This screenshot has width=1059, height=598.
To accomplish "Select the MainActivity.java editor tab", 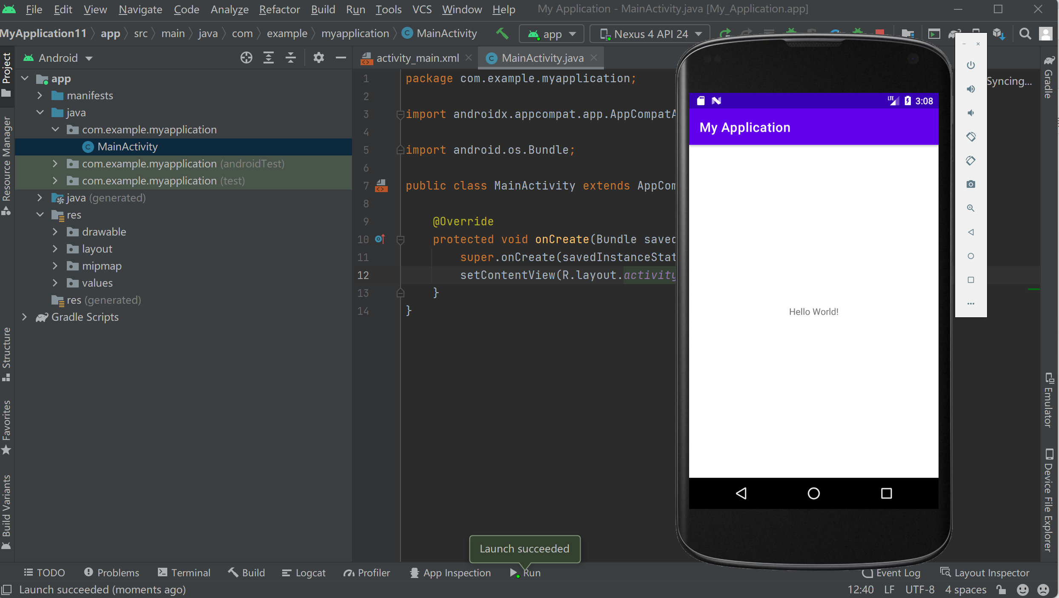I will (x=542, y=58).
